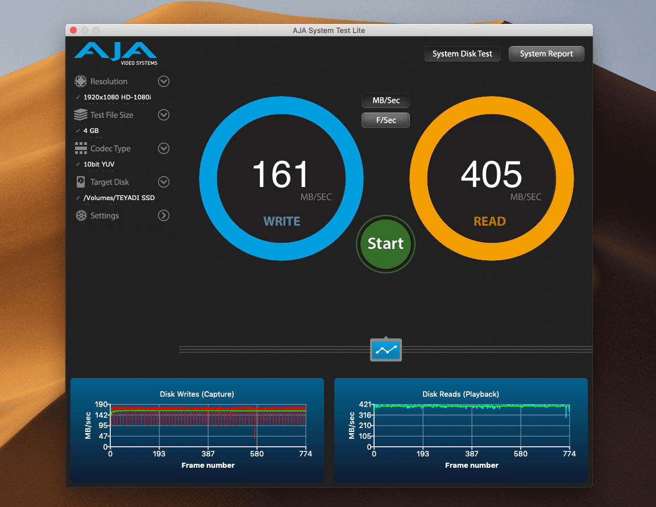Open the Settings panel arrow

(164, 215)
